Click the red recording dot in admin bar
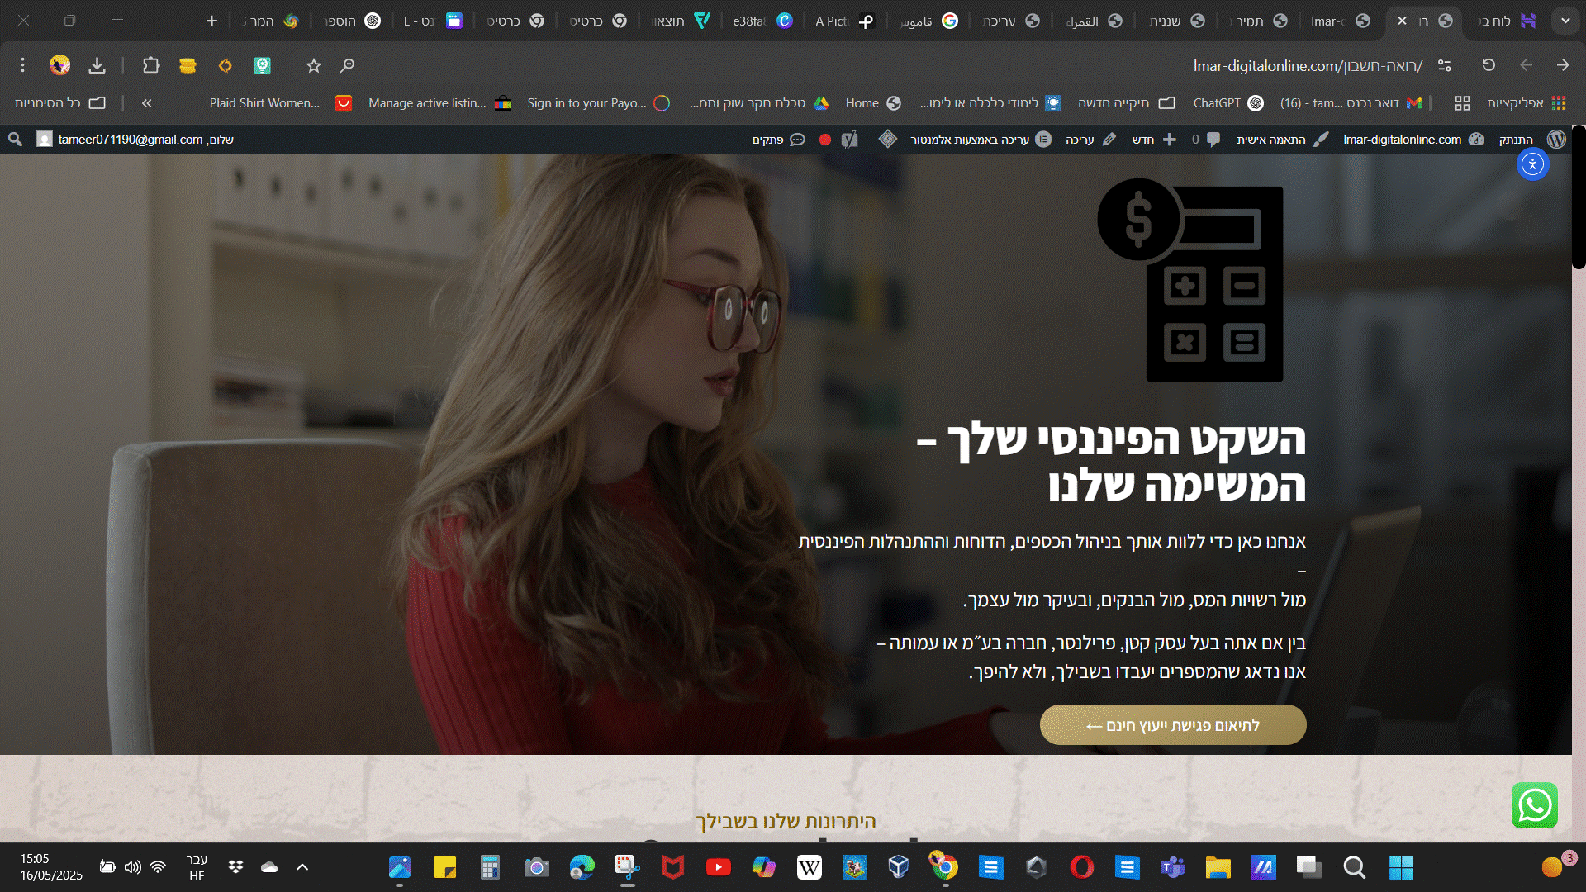 [x=824, y=140]
